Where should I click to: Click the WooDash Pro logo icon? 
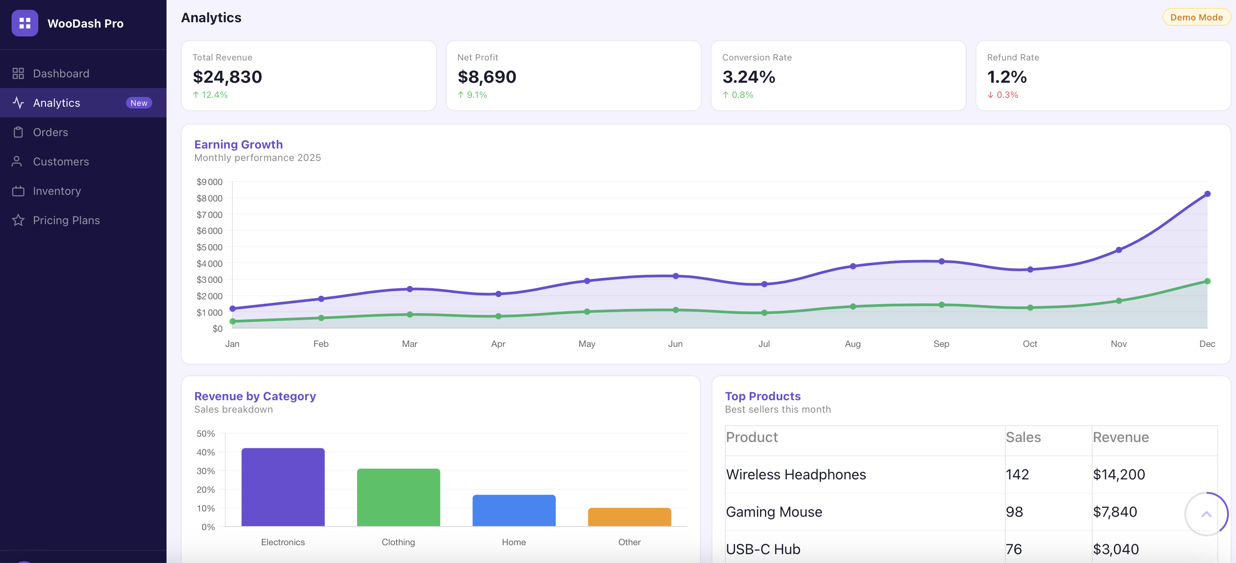(x=25, y=23)
